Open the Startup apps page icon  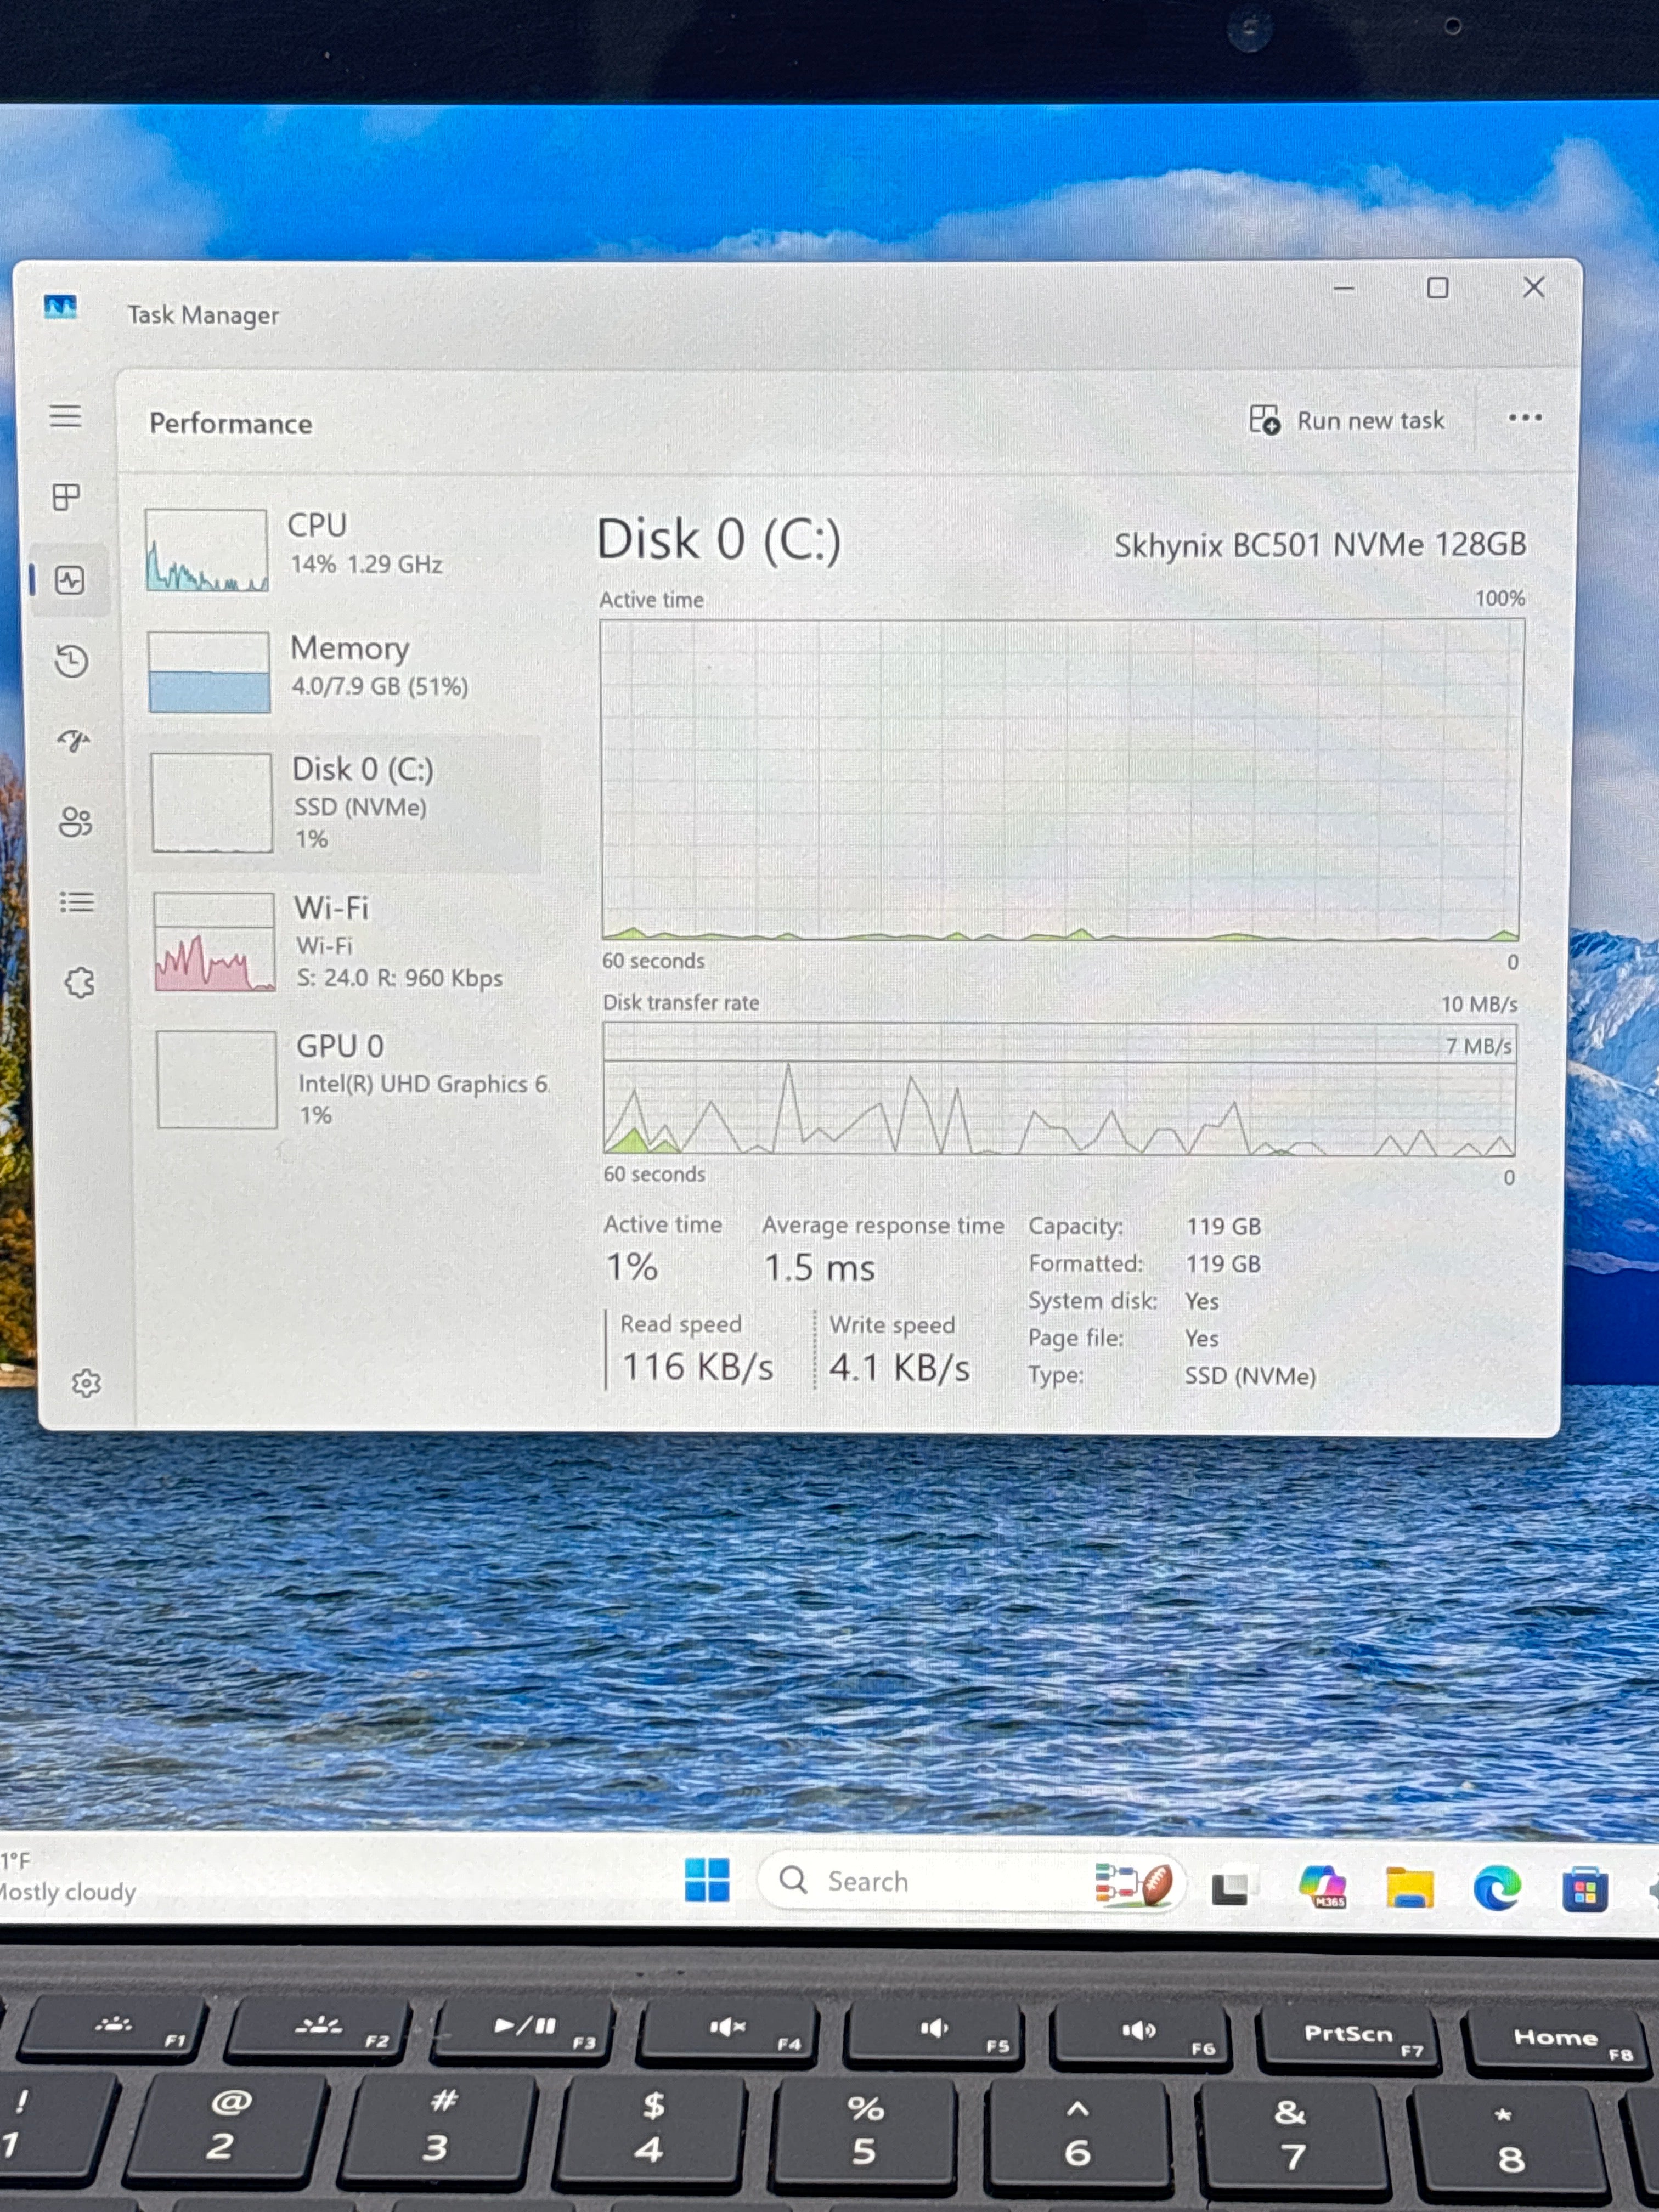[x=73, y=741]
